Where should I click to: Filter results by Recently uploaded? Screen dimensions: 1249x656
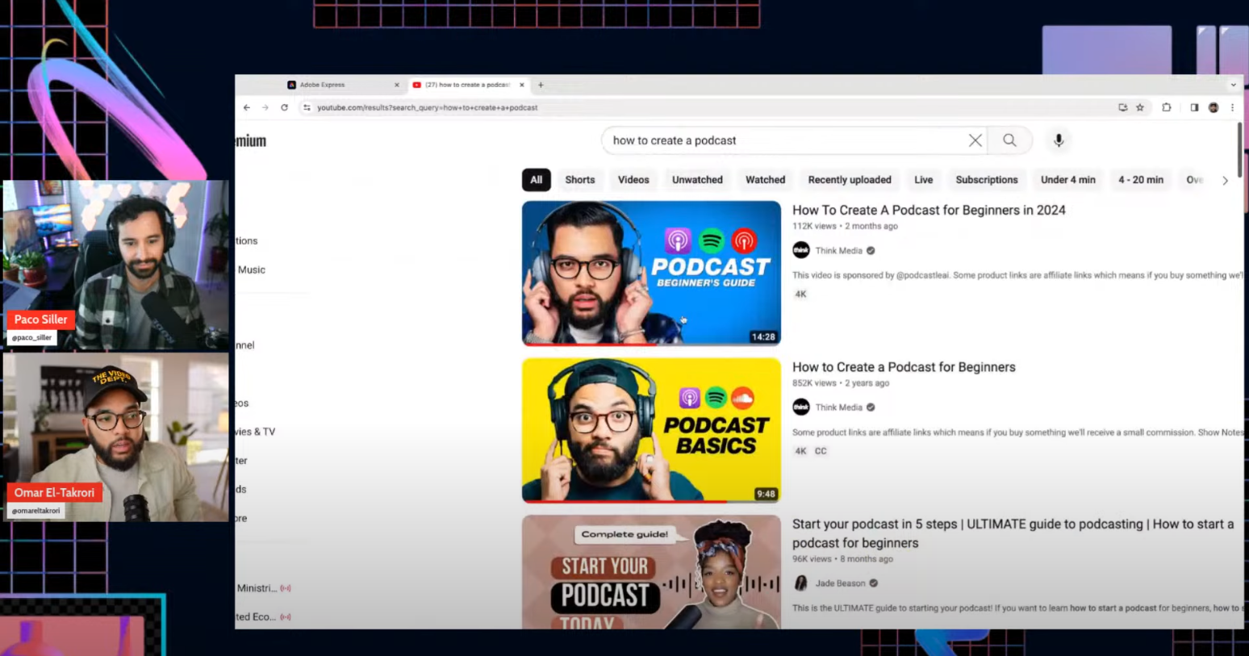[850, 180]
